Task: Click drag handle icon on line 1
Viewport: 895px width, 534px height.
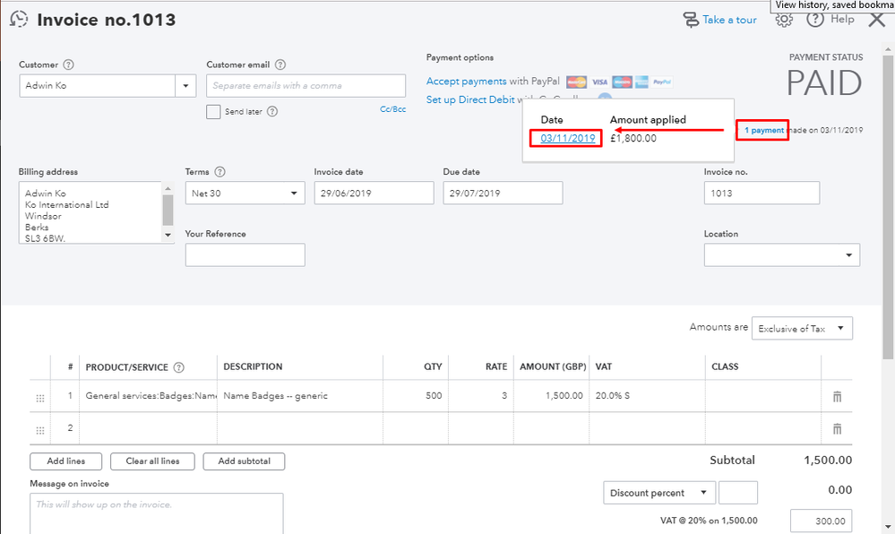Action: [x=39, y=397]
